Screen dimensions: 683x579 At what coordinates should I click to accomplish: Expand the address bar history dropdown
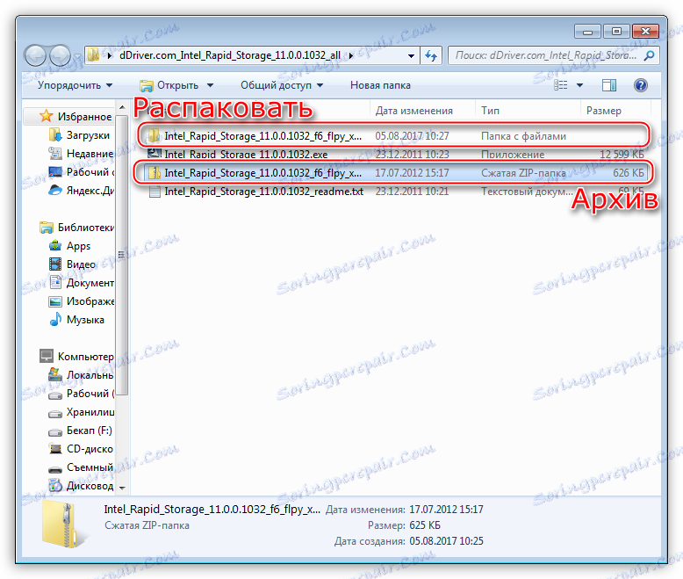pyautogui.click(x=411, y=56)
